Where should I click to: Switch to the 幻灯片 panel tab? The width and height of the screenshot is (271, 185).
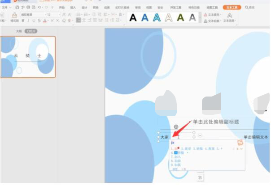(31, 31)
